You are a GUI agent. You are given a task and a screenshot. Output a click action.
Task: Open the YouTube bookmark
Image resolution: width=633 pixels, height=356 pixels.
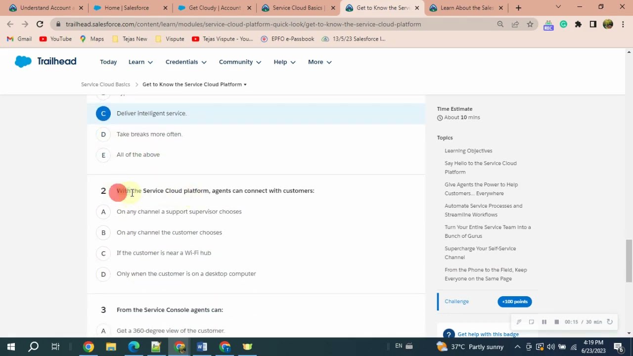(x=55, y=39)
